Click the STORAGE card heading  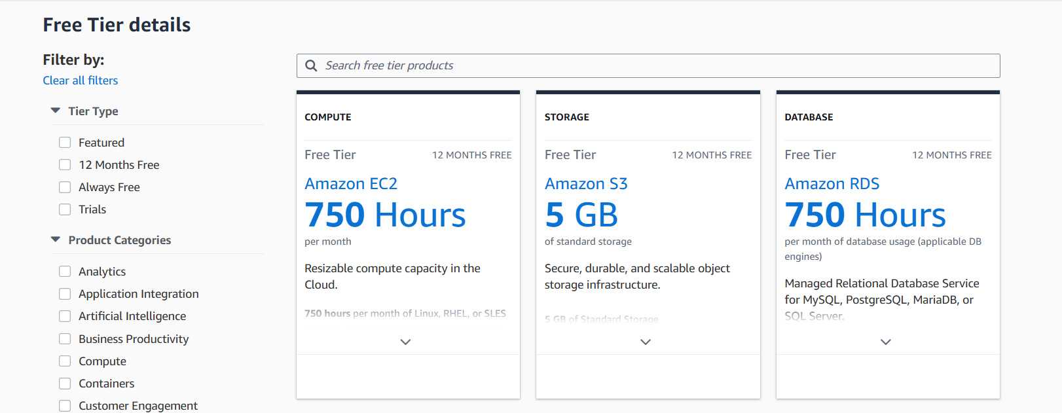click(x=567, y=117)
